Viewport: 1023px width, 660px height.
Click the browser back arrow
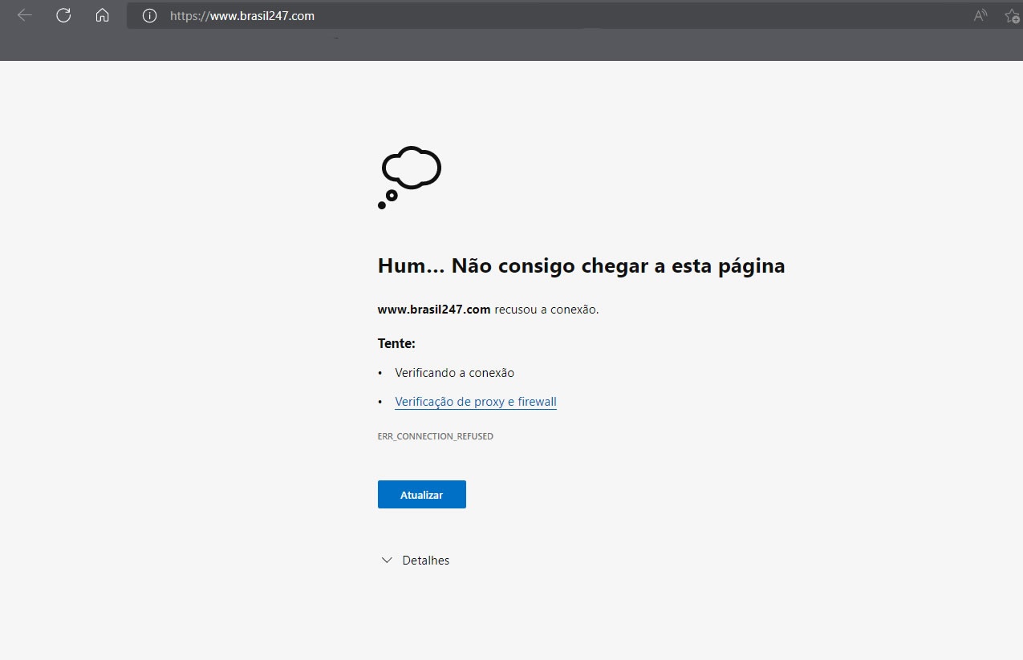click(x=25, y=15)
